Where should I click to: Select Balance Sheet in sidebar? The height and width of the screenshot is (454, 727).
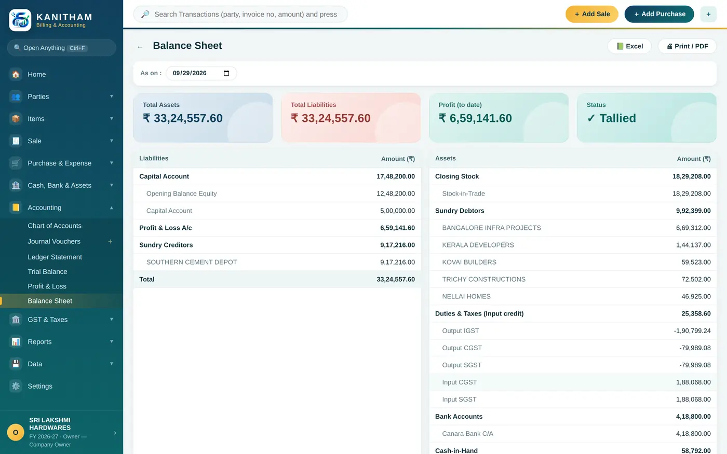pos(61,301)
